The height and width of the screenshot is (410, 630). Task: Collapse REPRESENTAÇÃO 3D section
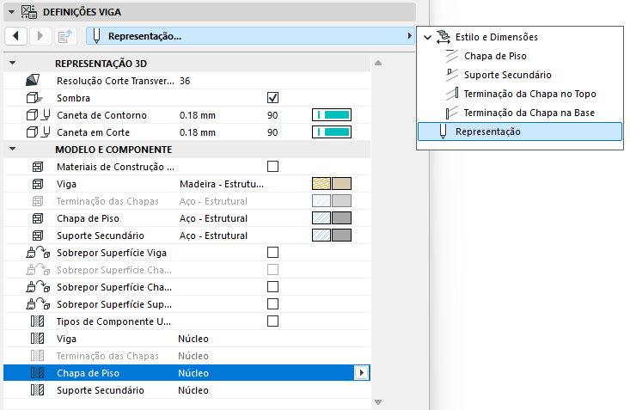12,63
